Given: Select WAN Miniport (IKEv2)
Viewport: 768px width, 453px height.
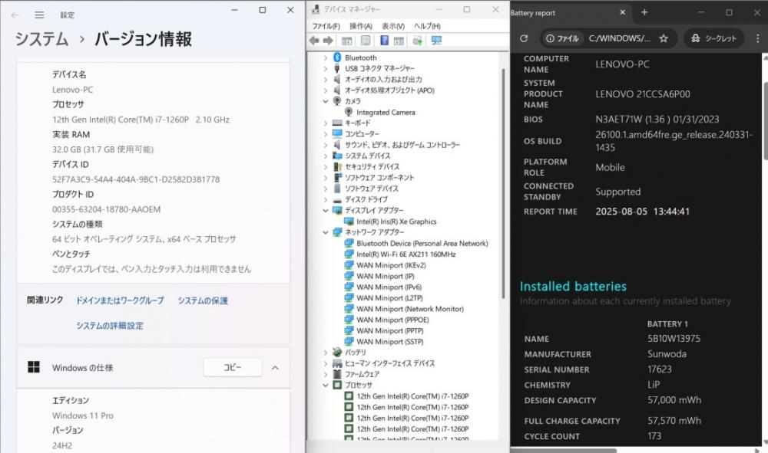Looking at the screenshot, I should click(x=391, y=265).
